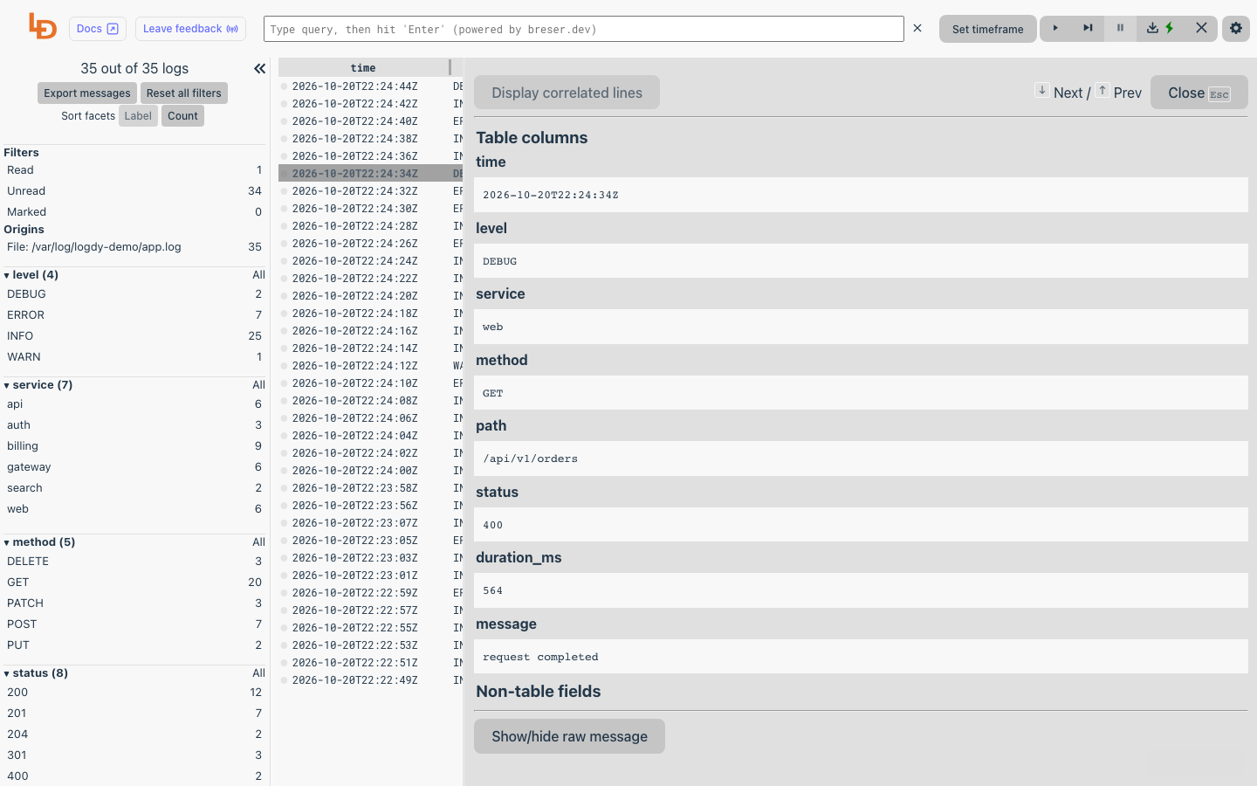This screenshot has height=786, width=1257.
Task: Open the Docs link
Action: [98, 29]
